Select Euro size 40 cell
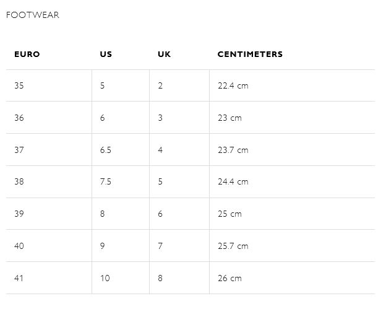This screenshot has width=386, height=309. (x=19, y=246)
